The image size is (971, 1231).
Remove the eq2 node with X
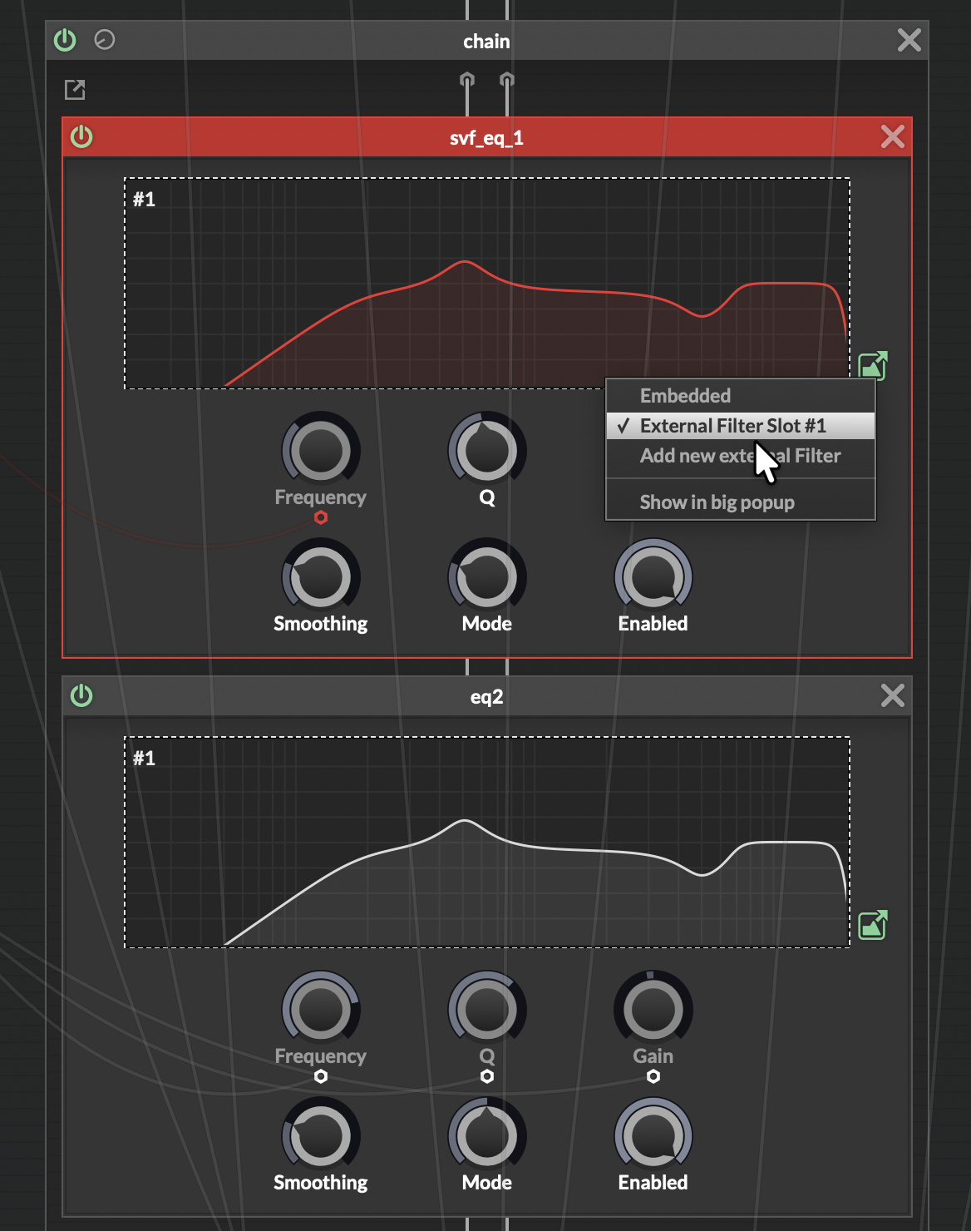coord(892,696)
